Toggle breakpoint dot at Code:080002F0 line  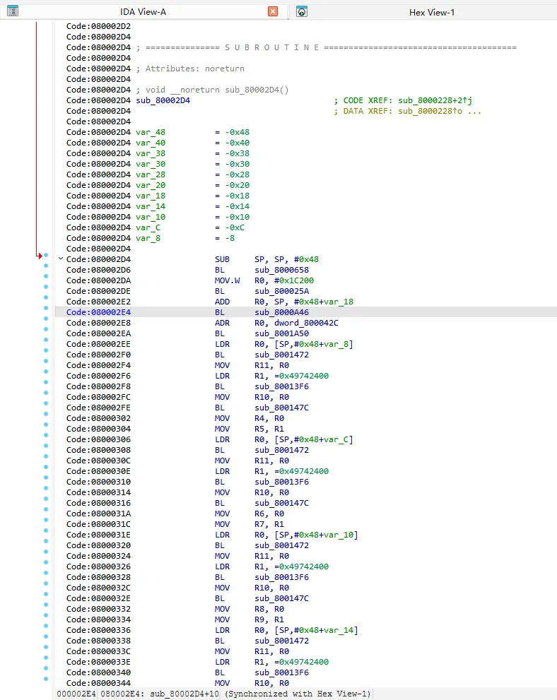(46, 350)
